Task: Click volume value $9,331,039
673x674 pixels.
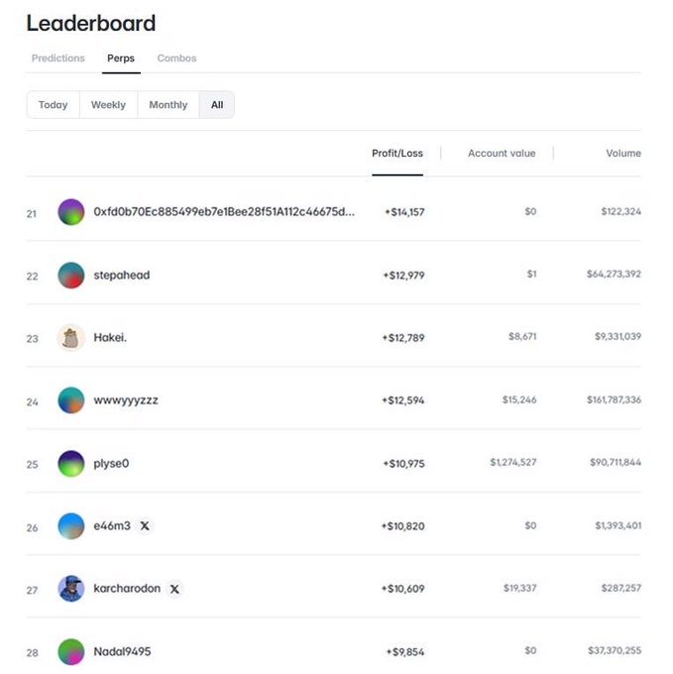Action: 618,336
